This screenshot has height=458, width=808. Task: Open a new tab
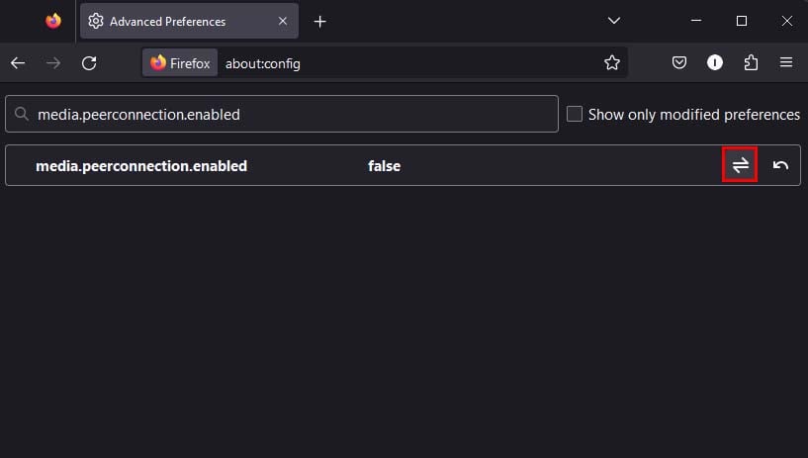(319, 21)
